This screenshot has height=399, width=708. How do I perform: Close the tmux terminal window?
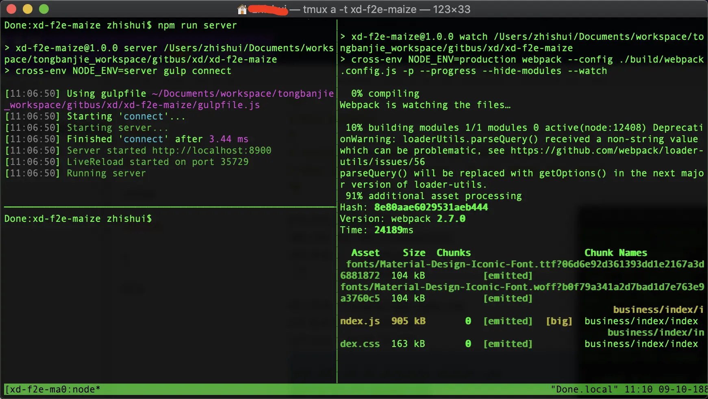click(x=11, y=9)
